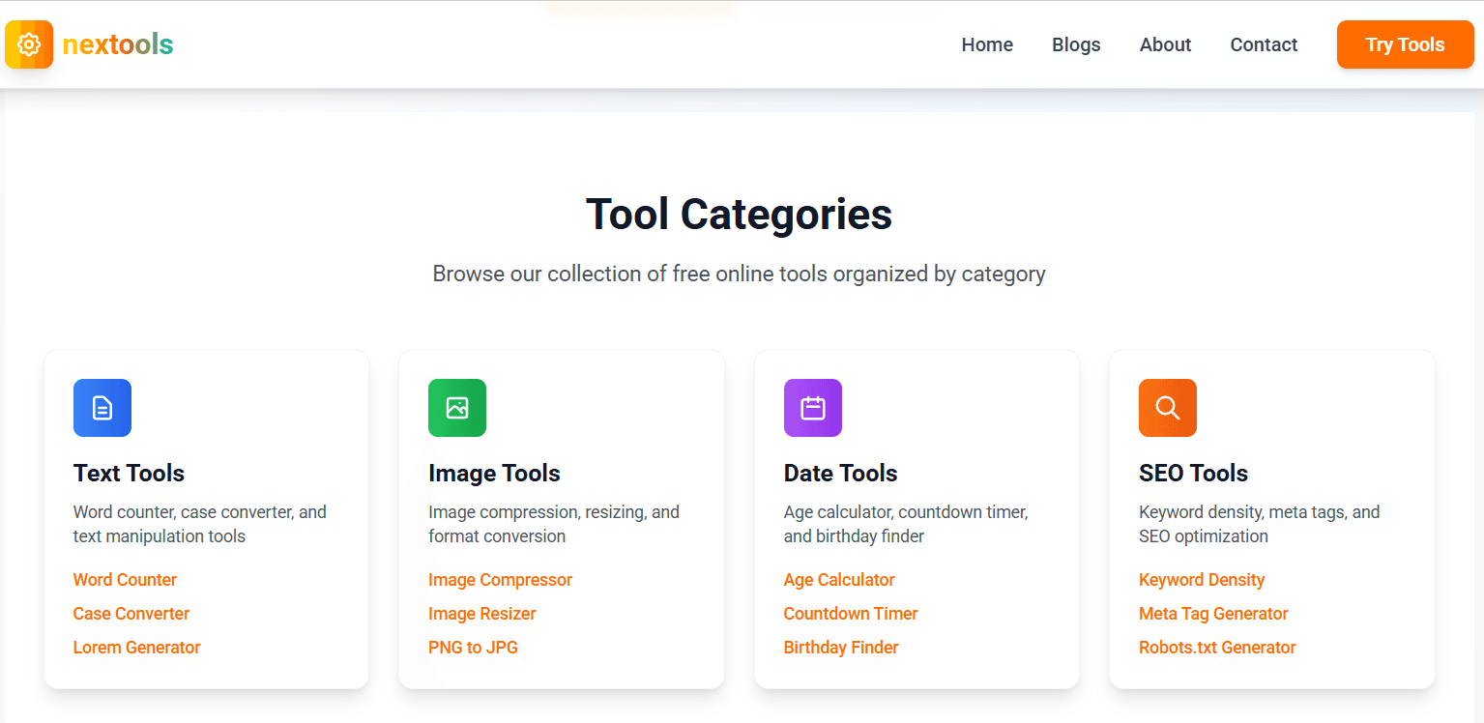Screen dimensions: 1484x723
Task: Select the PNG to JPG converter
Action: pyautogui.click(x=473, y=647)
